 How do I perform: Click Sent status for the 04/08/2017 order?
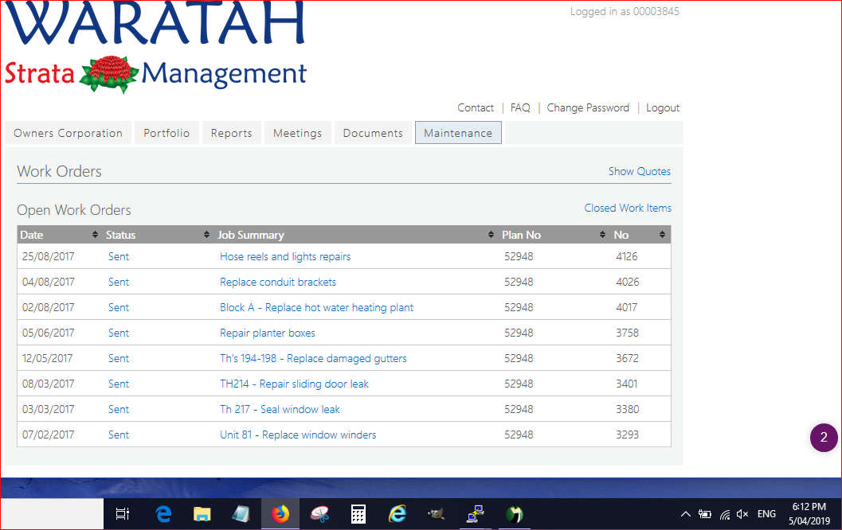point(119,283)
